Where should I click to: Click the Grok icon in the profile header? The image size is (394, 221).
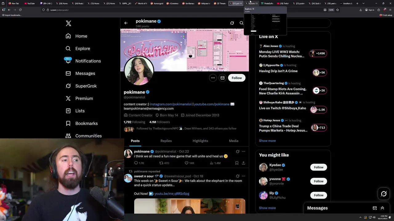click(x=232, y=23)
